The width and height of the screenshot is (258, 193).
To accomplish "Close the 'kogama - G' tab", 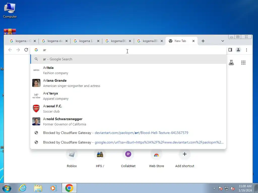I will tap(35, 41).
